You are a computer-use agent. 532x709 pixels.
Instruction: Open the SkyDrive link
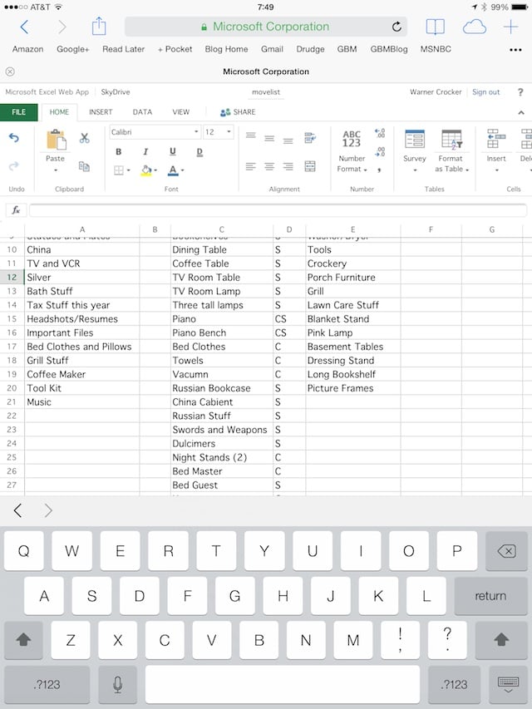tap(116, 92)
